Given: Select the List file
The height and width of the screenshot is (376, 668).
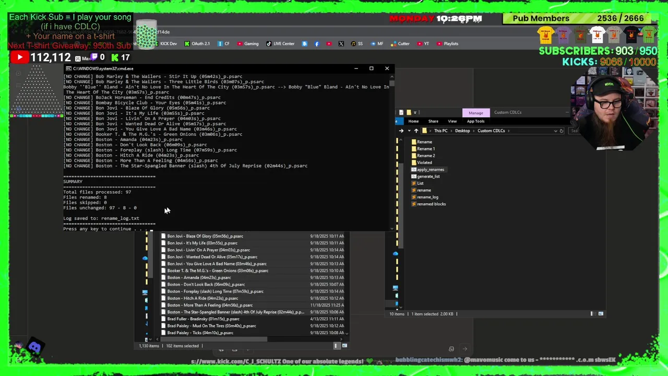Looking at the screenshot, I should point(417,183).
